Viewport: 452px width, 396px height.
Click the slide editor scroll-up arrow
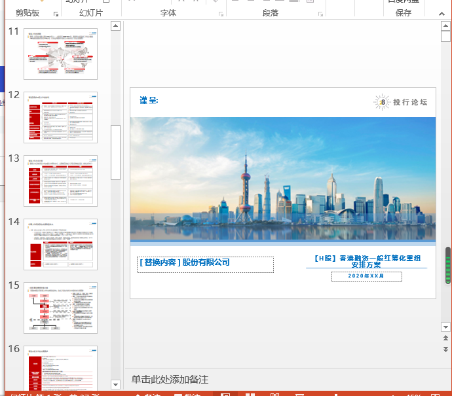click(x=445, y=26)
